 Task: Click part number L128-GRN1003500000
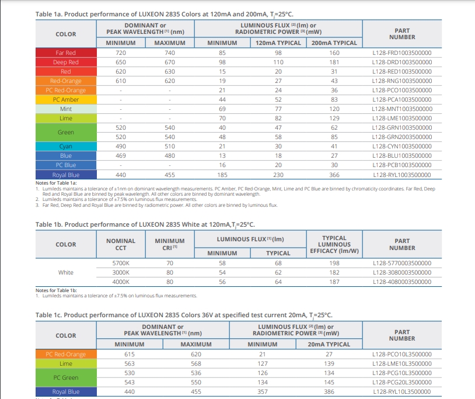[x=402, y=127]
